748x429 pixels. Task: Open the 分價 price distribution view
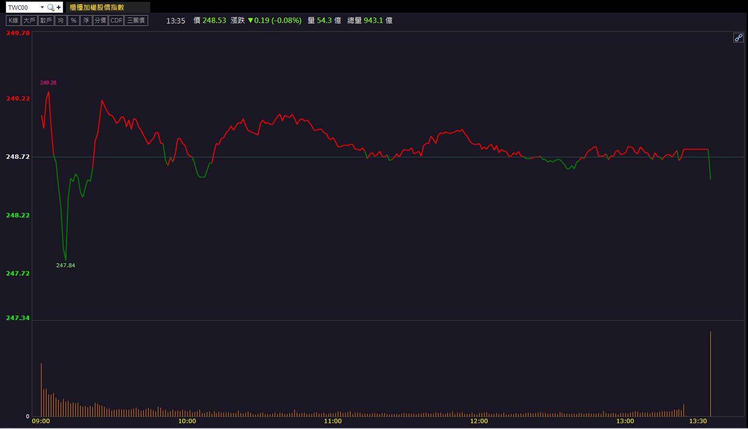point(100,21)
